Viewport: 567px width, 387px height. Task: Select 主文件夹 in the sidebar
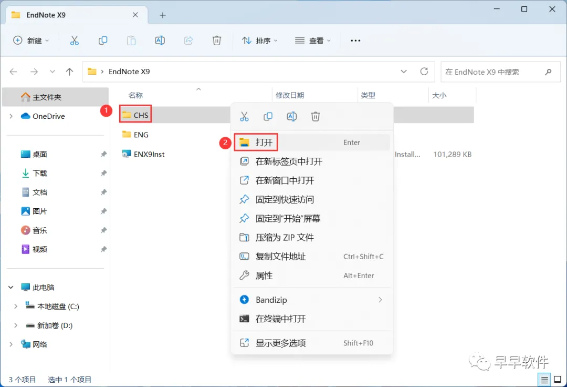(x=55, y=97)
